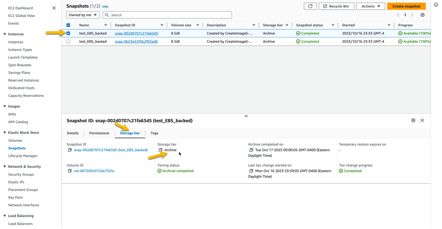Image resolution: width=442 pixels, height=229 pixels.
Task: Collapse the EC2 navigation sidebar
Action: tap(54, 8)
